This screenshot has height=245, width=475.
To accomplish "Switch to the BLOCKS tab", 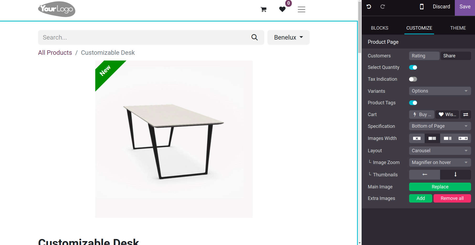I will tap(379, 28).
